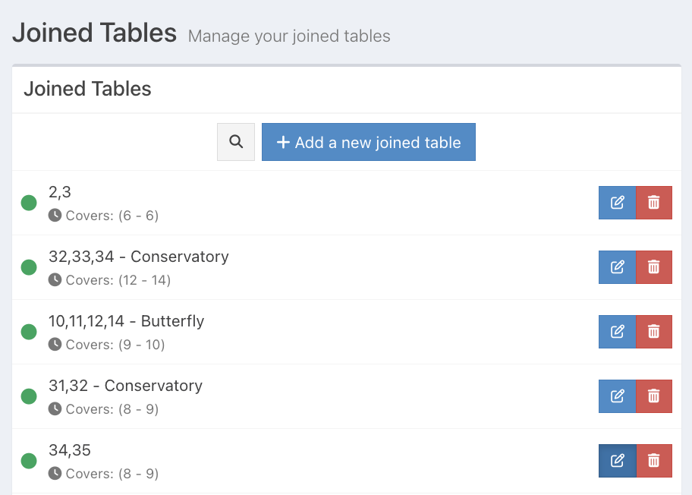Delete the 34,35 joined table
Viewport: 692px width, 495px height.
[653, 461]
